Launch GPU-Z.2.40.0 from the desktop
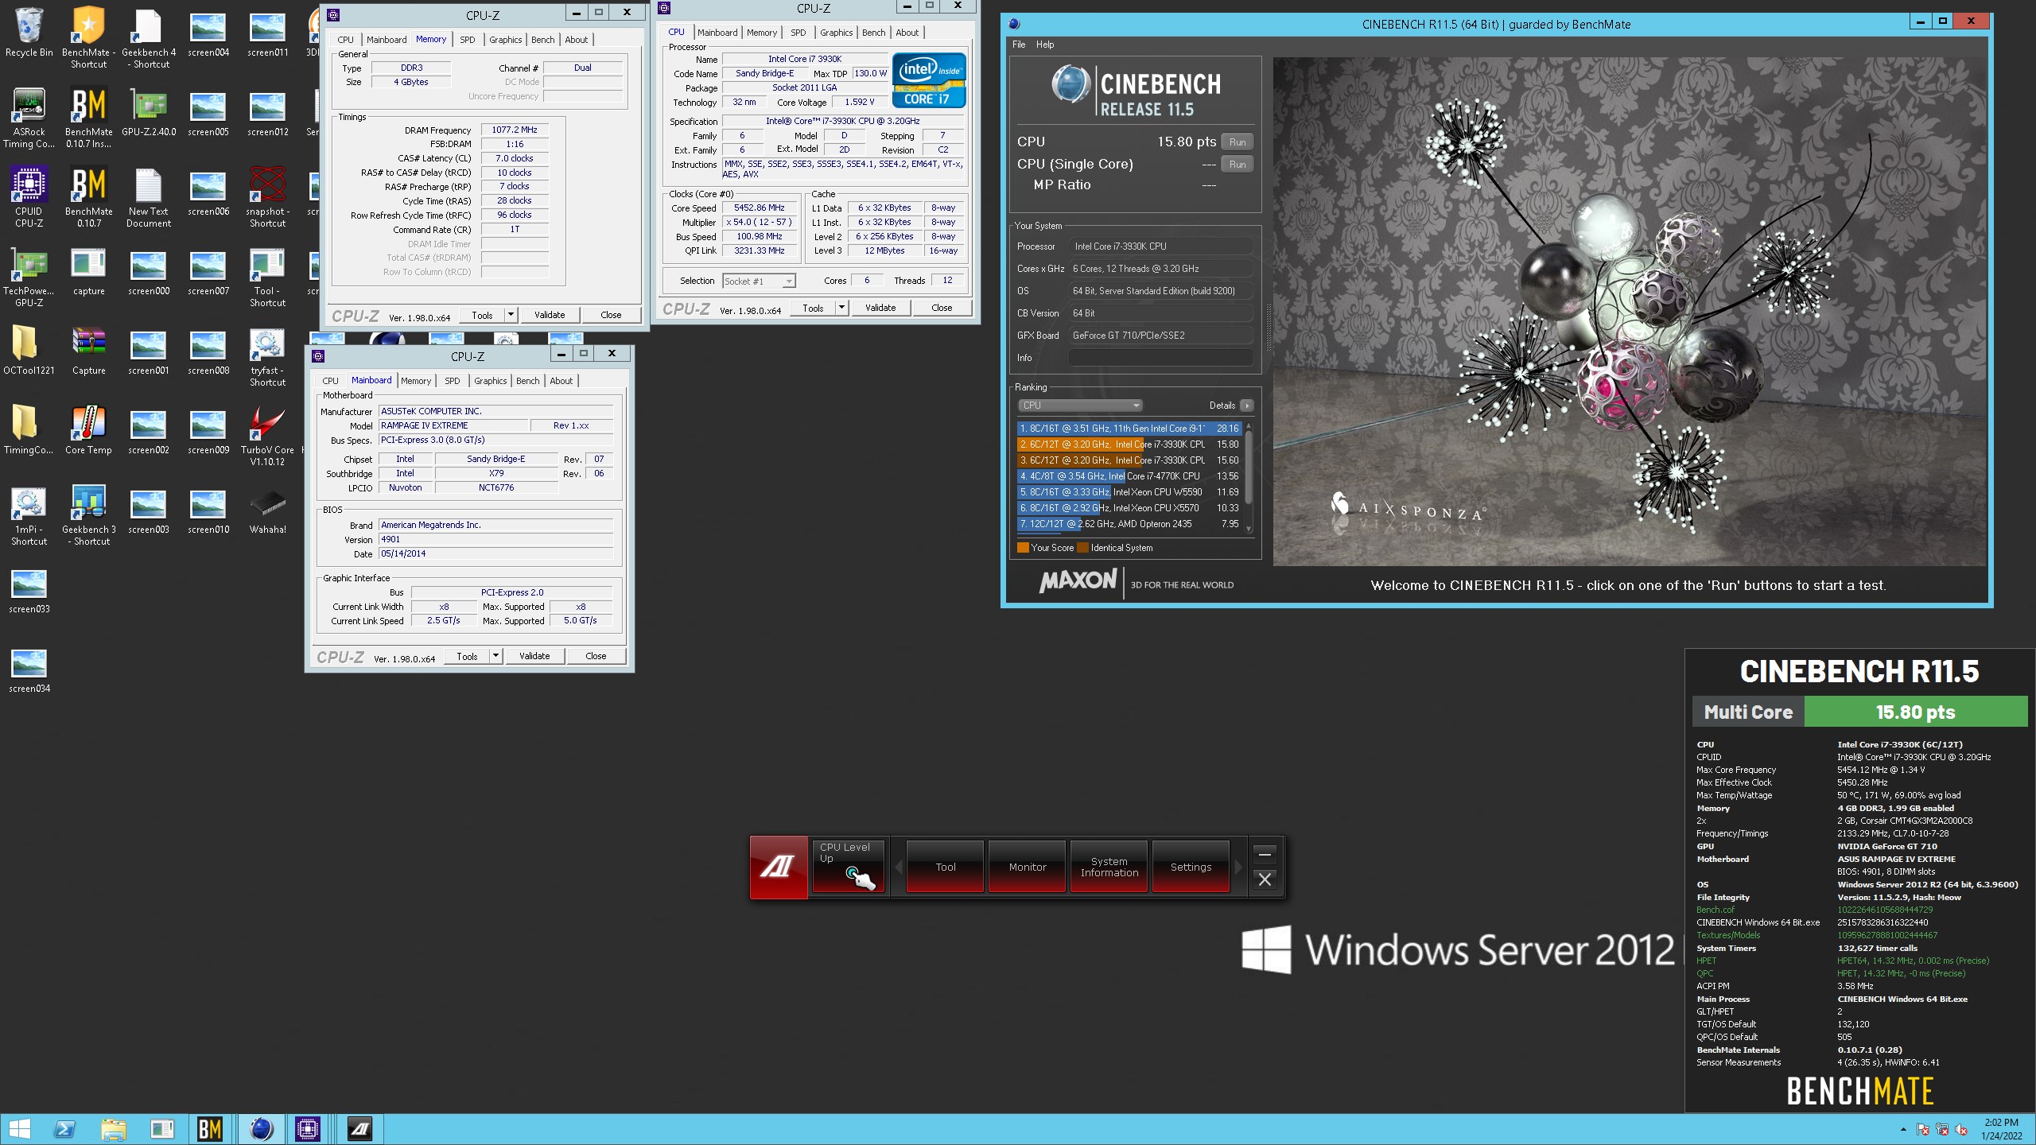Viewport: 2036px width, 1145px height. 149,111
